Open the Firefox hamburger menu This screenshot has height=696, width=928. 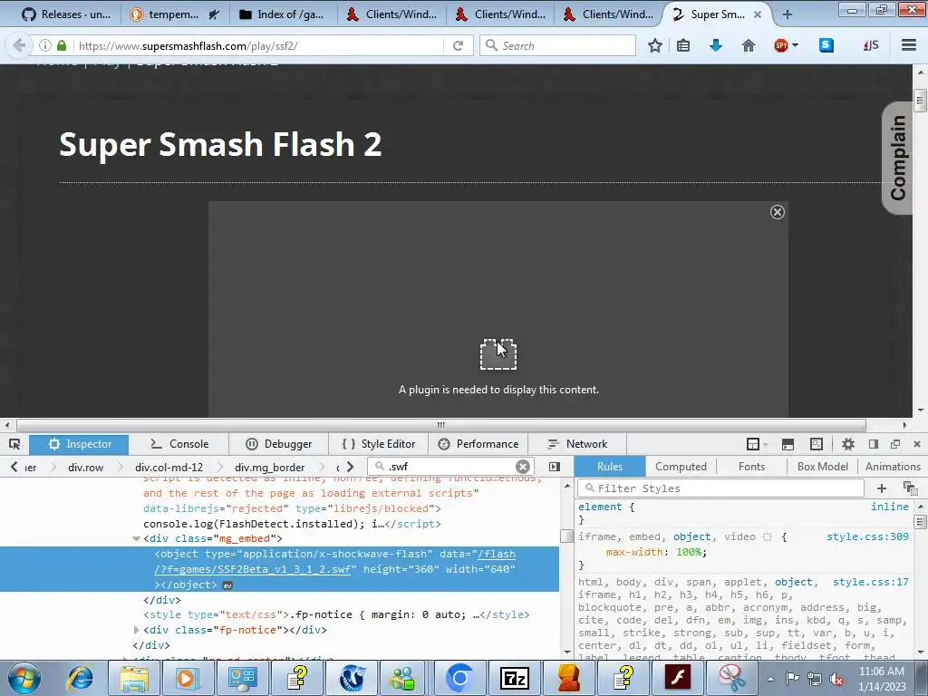pyautogui.click(x=909, y=45)
